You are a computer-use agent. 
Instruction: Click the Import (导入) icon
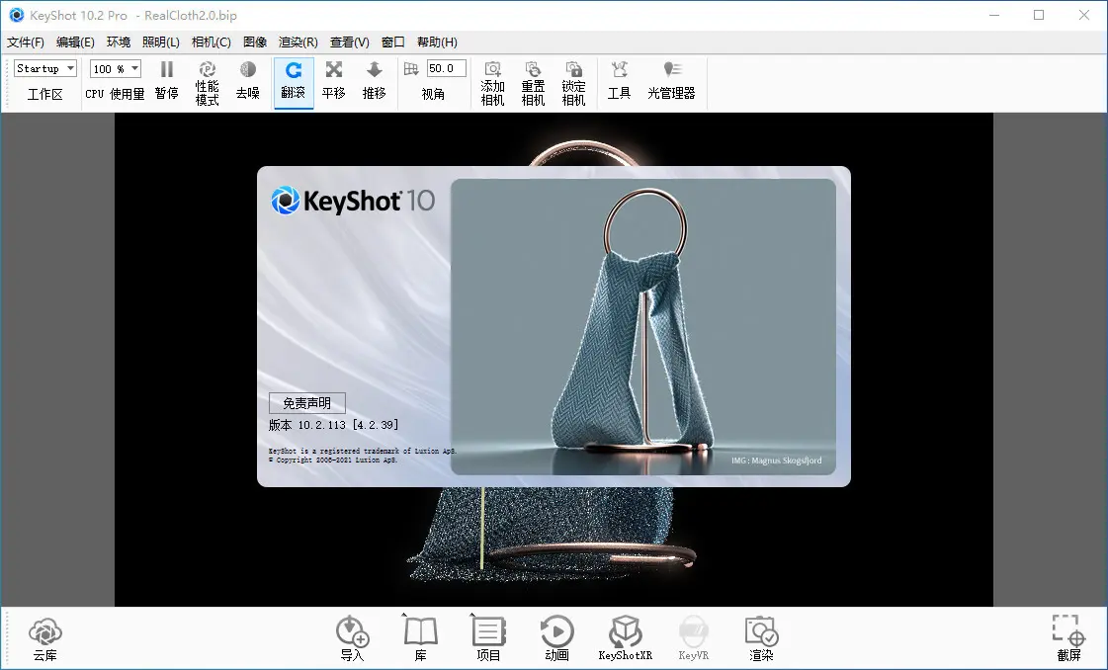(x=352, y=631)
